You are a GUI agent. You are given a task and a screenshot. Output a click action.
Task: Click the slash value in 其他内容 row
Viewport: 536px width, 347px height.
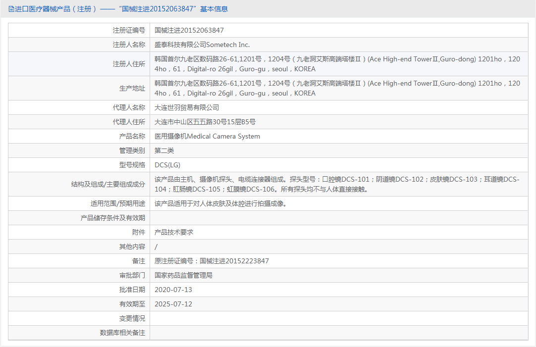coord(156,247)
